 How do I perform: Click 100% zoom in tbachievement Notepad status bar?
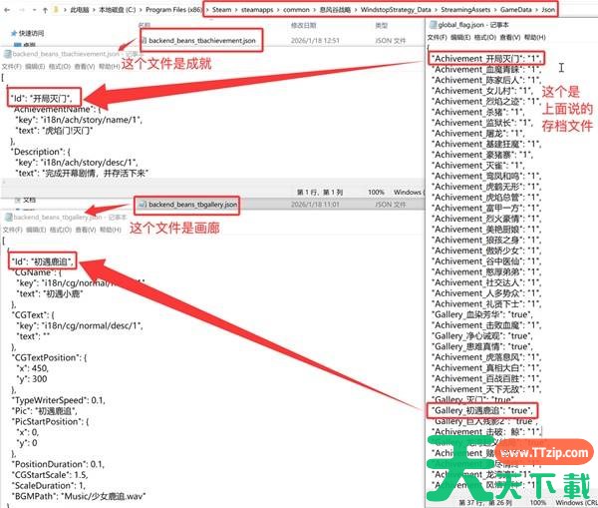pyautogui.click(x=376, y=193)
